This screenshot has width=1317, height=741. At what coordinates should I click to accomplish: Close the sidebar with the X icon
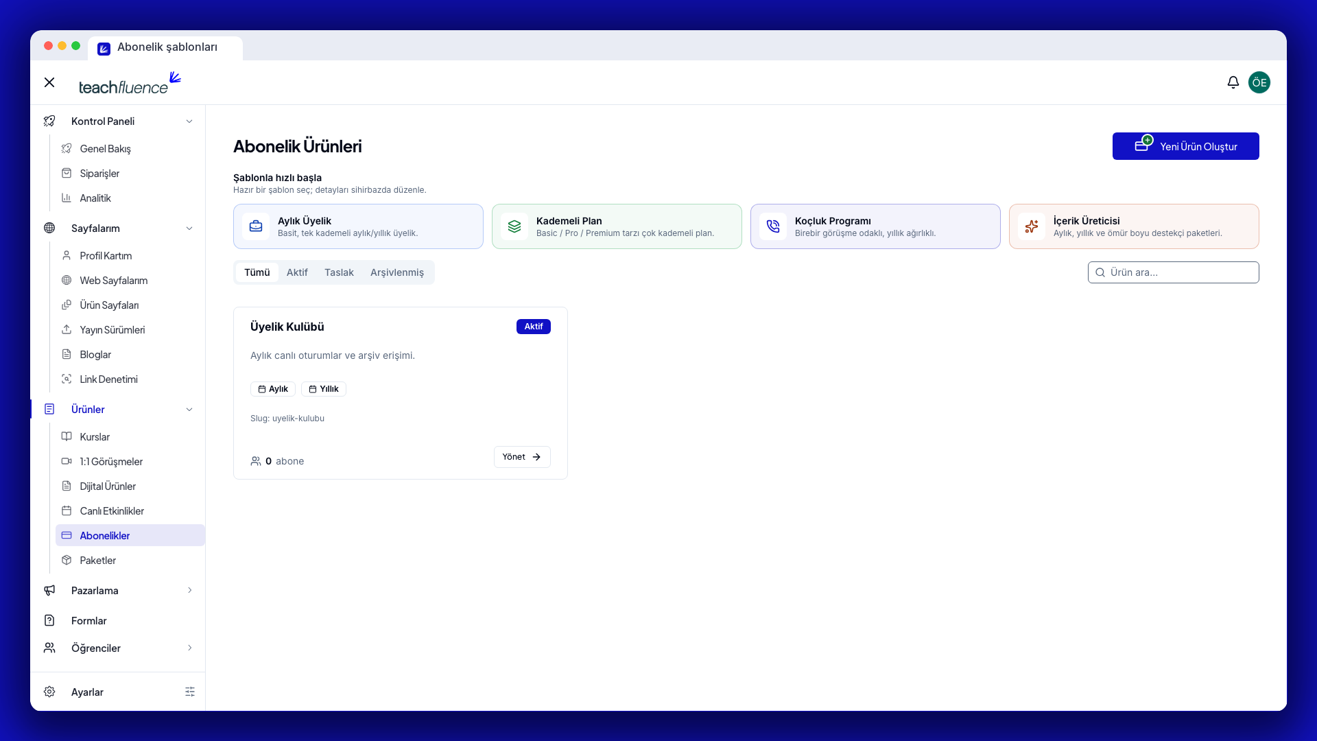coord(49,82)
